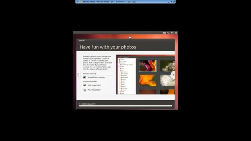Click the Supported software heading
Screen dimensions: 251x141
[x=90, y=81]
